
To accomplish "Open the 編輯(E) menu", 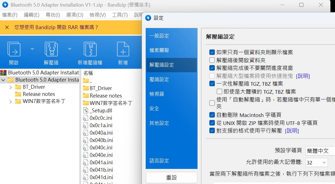I will (32, 15).
